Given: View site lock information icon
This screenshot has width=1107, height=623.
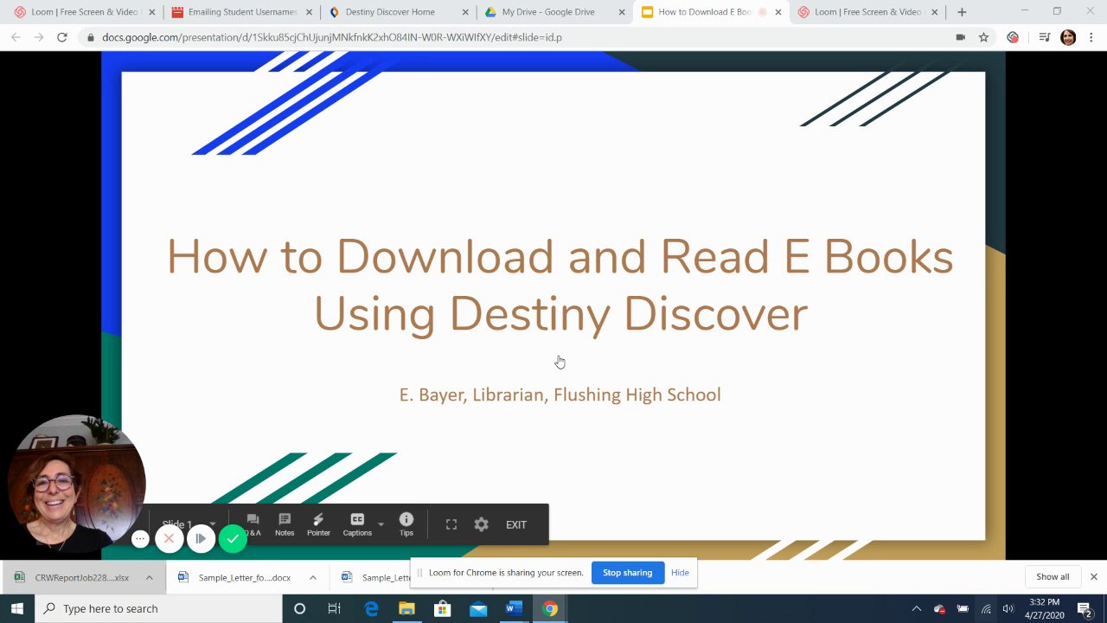Looking at the screenshot, I should (90, 37).
